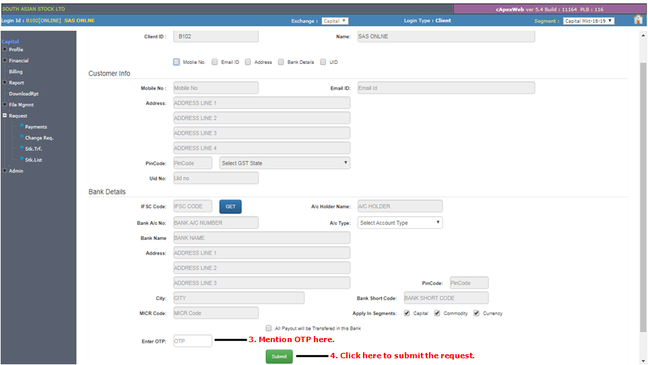Expand the Profile menu node
The image size is (648, 365).
click(5, 49)
